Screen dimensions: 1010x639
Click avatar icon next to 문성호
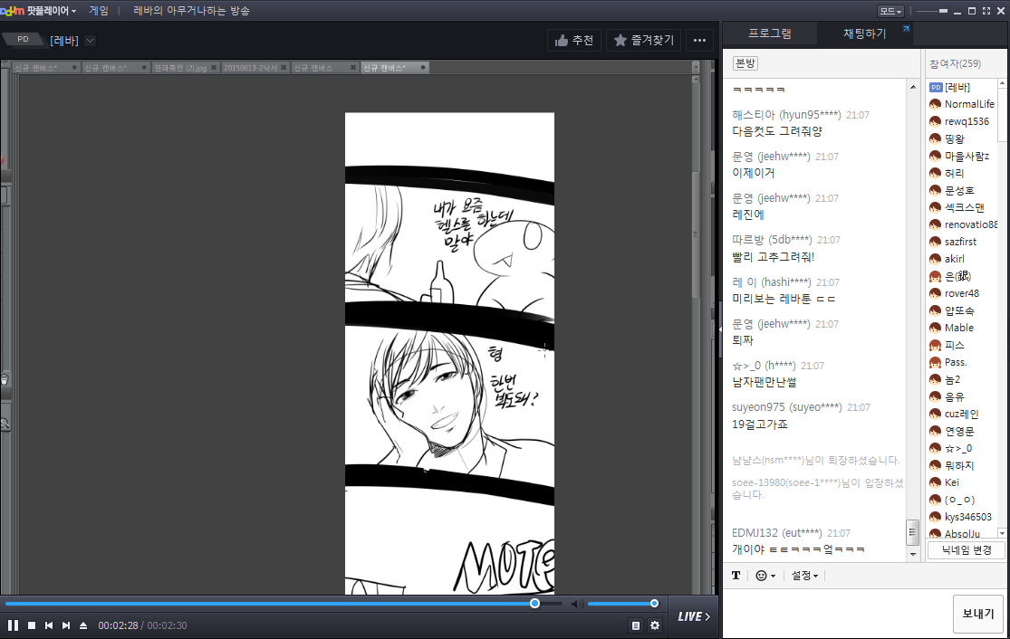pos(936,190)
